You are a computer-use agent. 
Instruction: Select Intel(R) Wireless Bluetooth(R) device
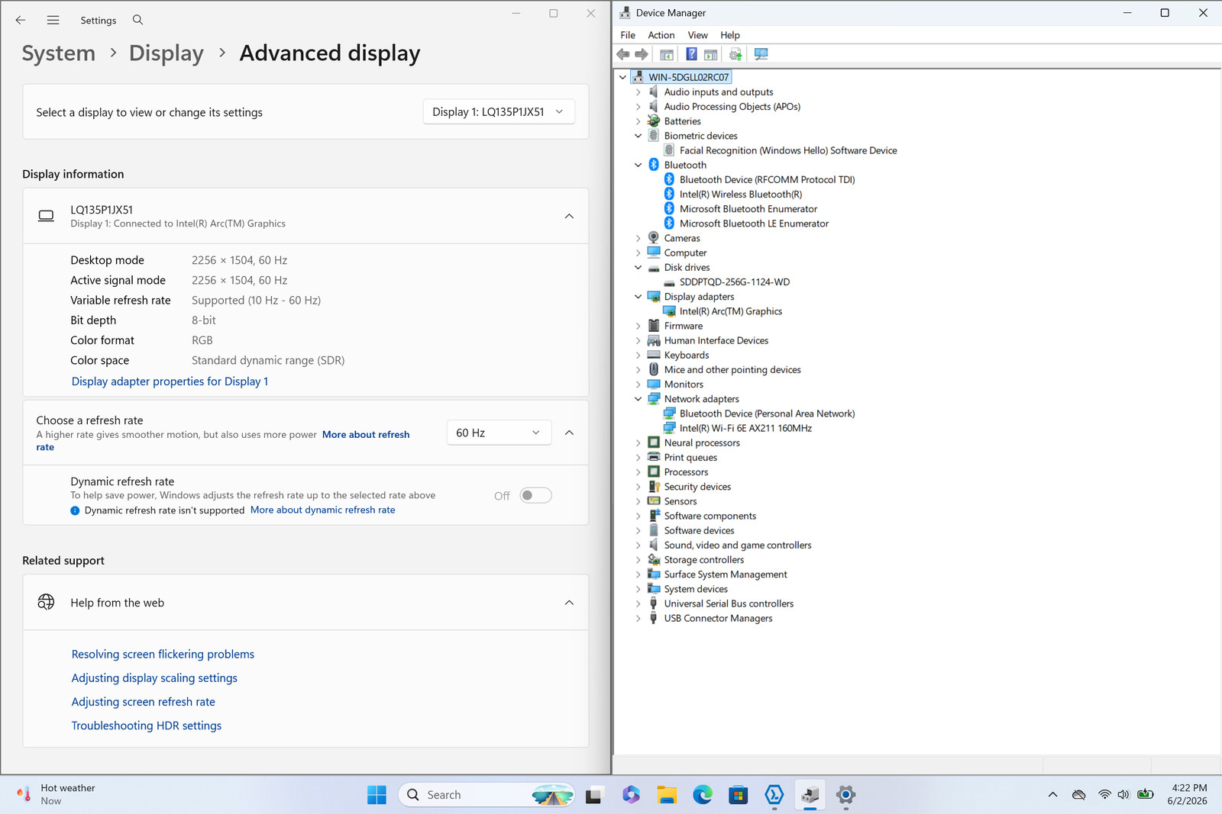(741, 195)
